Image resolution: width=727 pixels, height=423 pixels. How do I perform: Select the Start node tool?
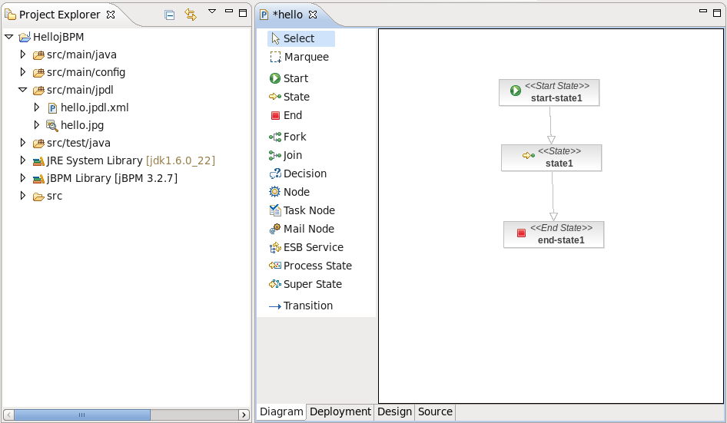(x=289, y=78)
